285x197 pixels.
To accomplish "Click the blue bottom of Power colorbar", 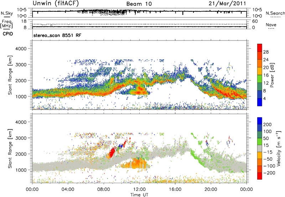I will [x=260, y=102].
